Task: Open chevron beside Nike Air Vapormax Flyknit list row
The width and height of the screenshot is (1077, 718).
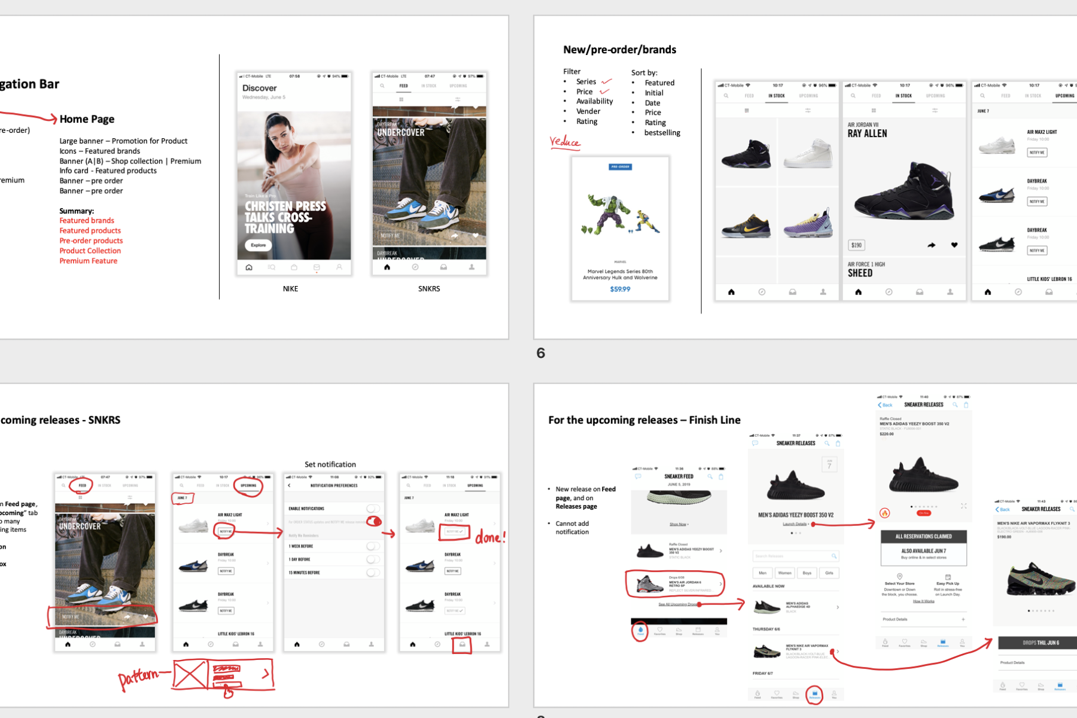Action: coord(838,651)
